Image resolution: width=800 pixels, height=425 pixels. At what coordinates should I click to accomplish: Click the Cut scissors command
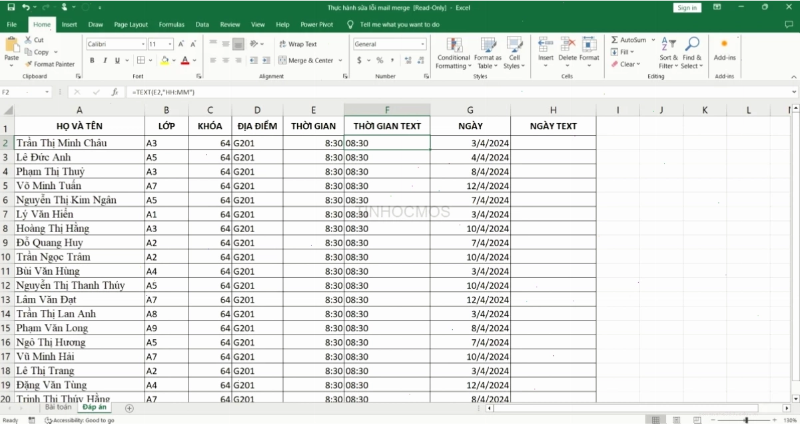click(34, 40)
